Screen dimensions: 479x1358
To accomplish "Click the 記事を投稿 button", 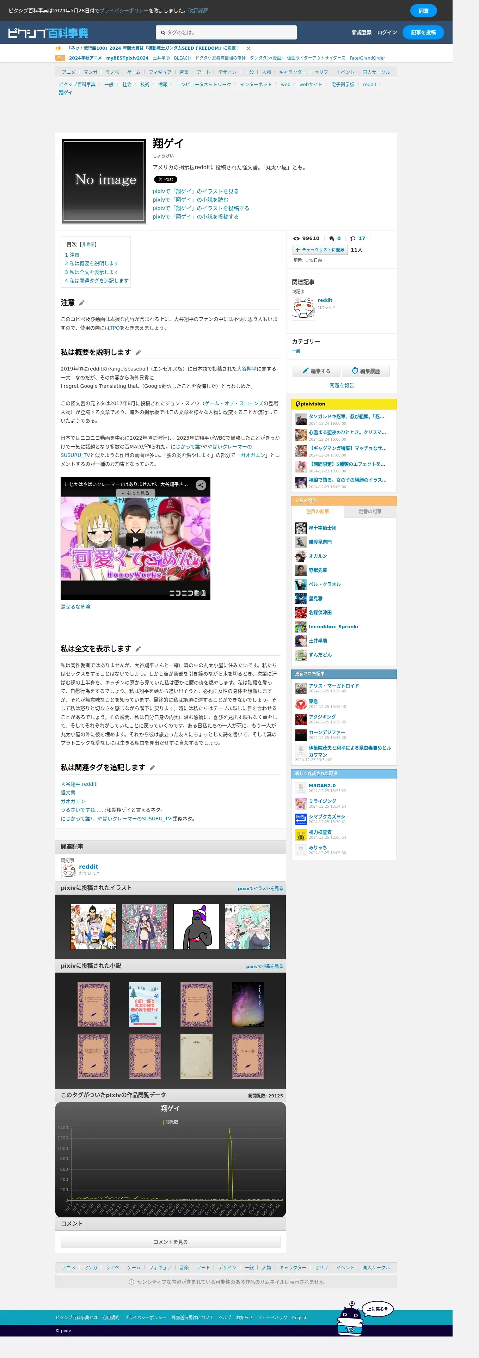I will [423, 33].
